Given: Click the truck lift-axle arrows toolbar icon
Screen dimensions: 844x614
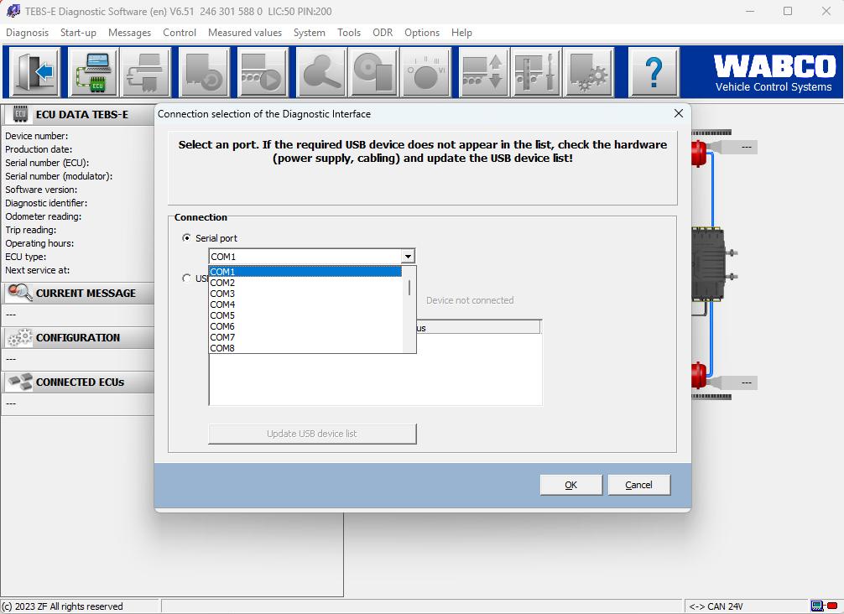Looking at the screenshot, I should point(482,71).
